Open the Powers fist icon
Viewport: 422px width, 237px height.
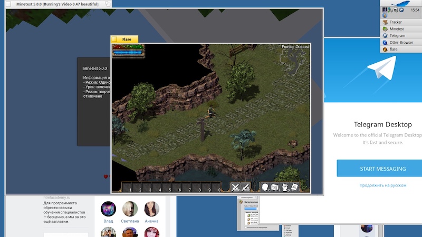point(285,187)
